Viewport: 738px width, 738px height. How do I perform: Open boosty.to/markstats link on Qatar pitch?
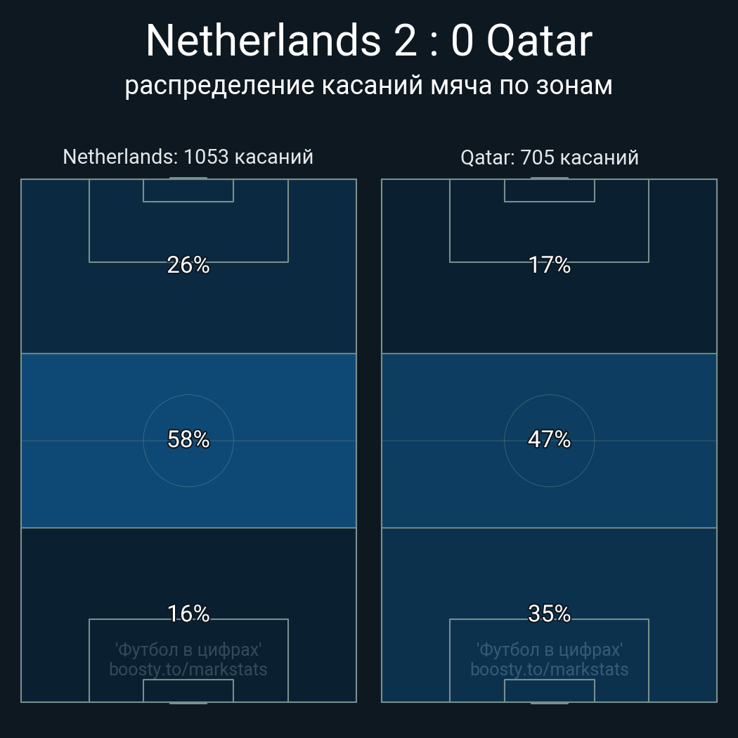click(x=549, y=669)
